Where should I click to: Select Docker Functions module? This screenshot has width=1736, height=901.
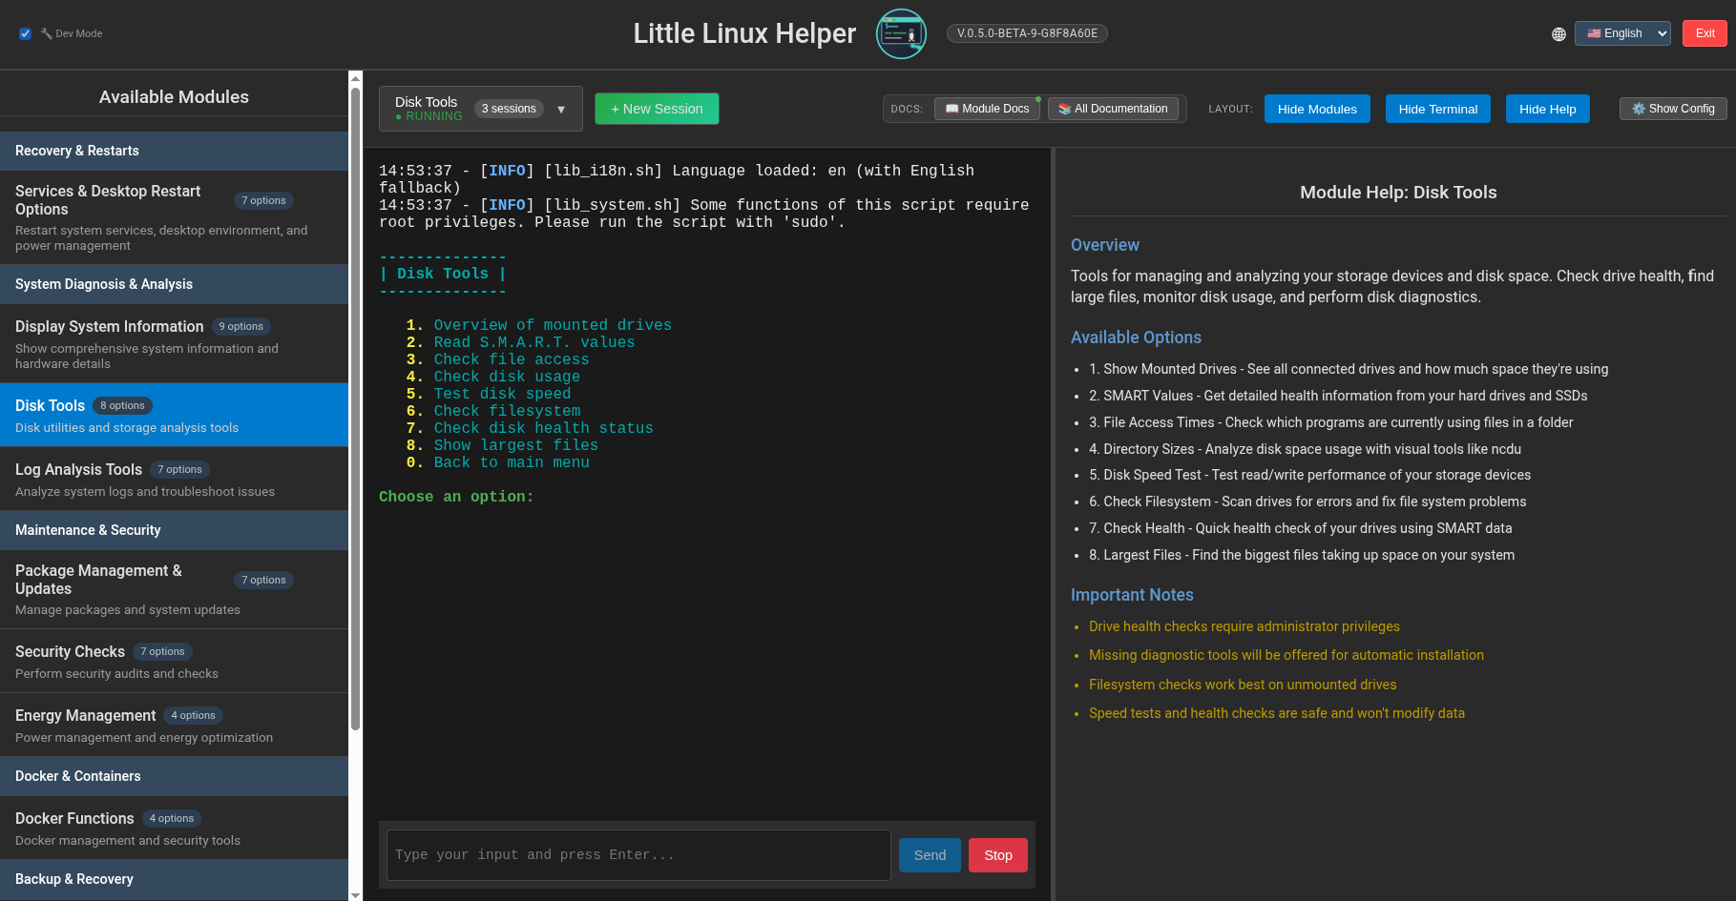pos(174,828)
